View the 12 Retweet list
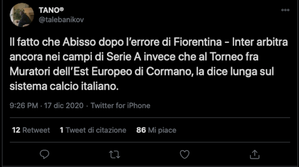Screen dimensions: 299x167 (x=31, y=130)
